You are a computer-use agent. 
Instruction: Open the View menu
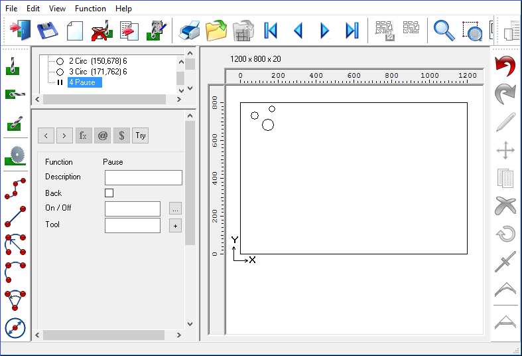(x=57, y=9)
